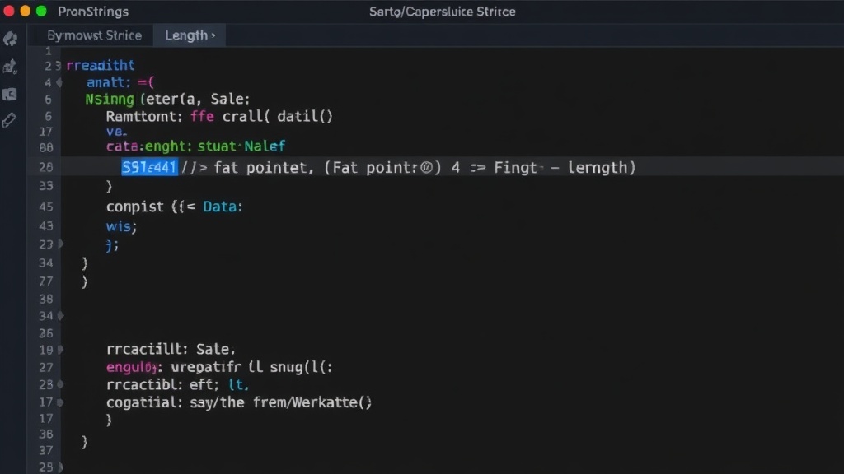Expand the fold triangle beside the j; line
This screenshot has width=844, height=474.
point(61,244)
